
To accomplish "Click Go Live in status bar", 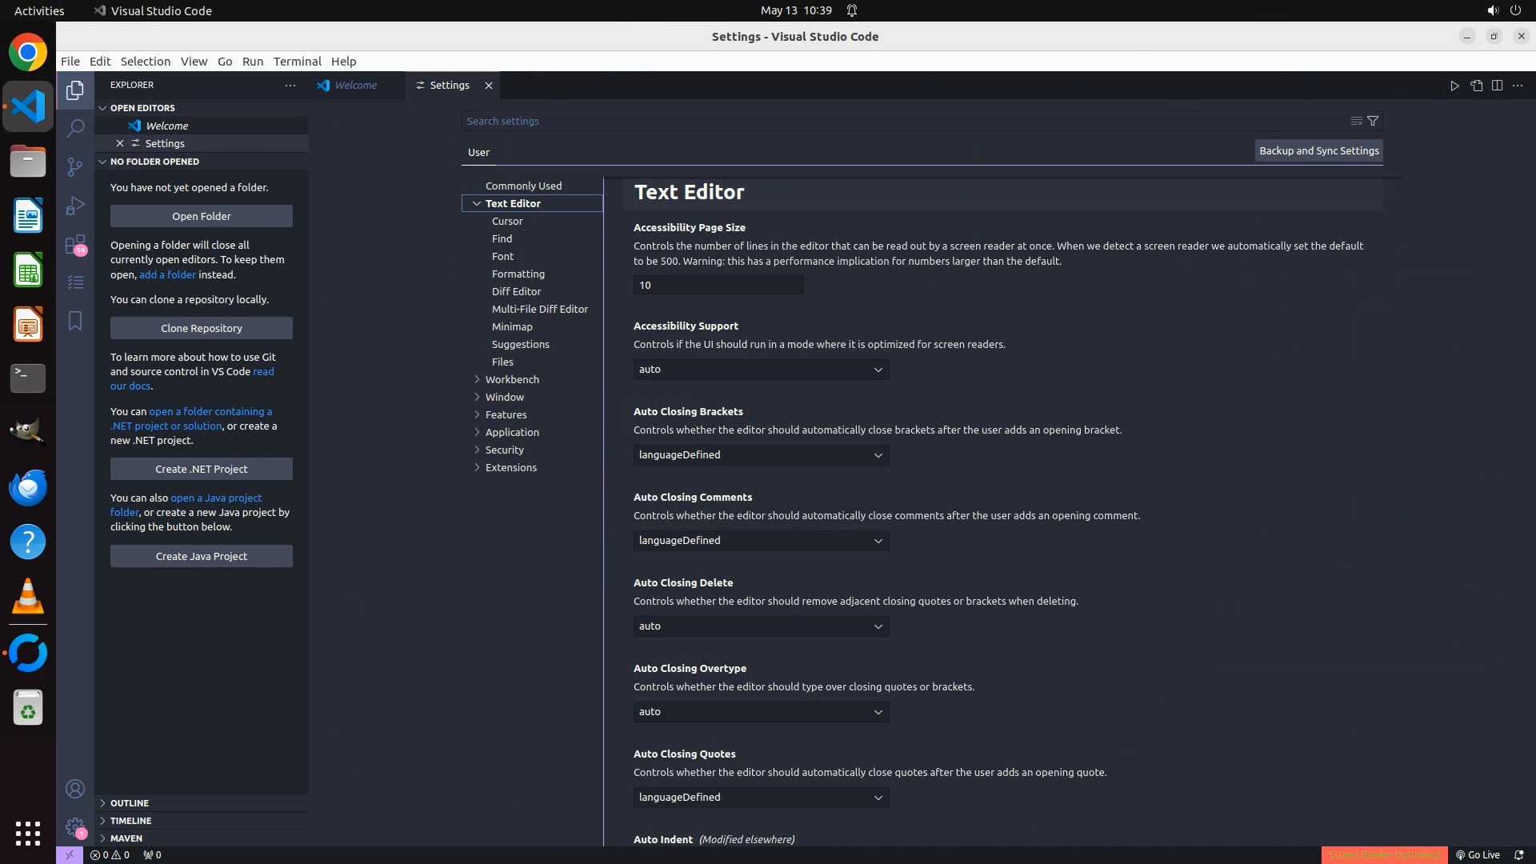I will 1478,854.
